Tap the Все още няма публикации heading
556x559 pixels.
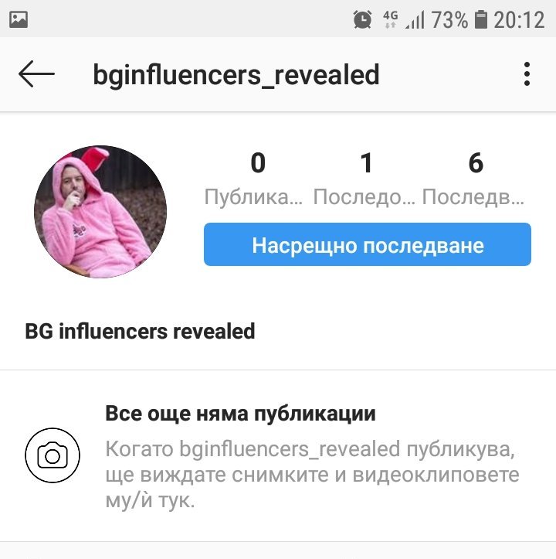coord(240,414)
